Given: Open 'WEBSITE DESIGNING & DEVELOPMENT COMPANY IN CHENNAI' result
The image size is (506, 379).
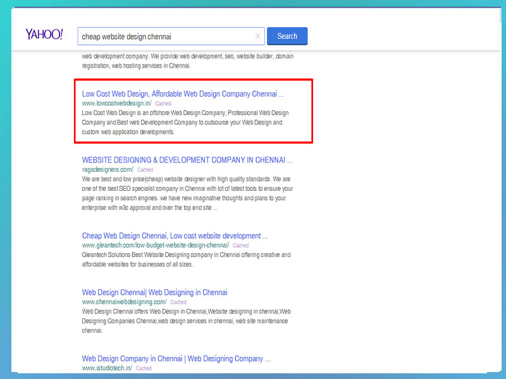Looking at the screenshot, I should [x=187, y=160].
